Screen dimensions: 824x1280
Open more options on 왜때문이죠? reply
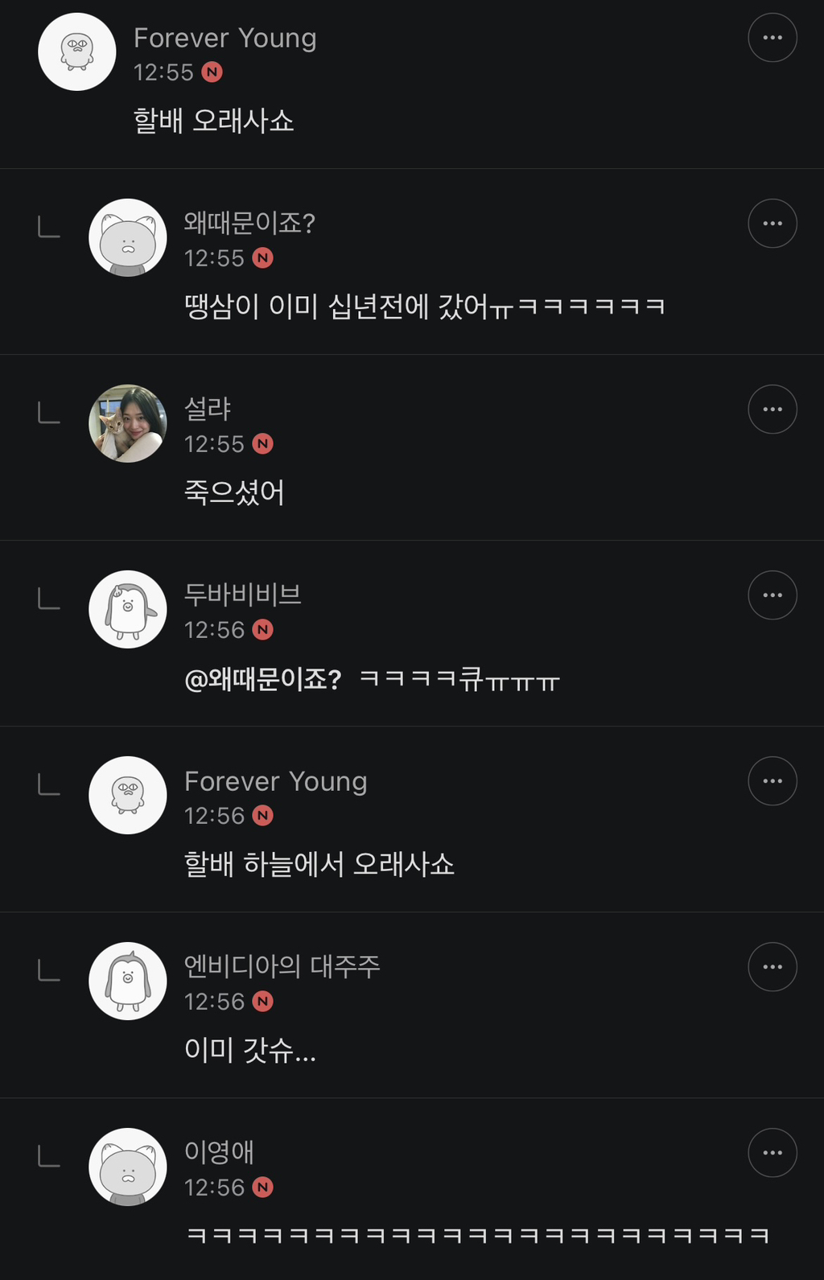coord(772,224)
